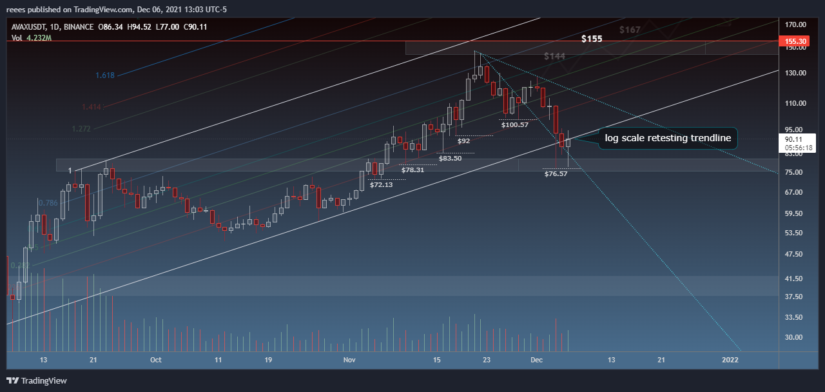Image resolution: width=825 pixels, height=392 pixels.
Task: Select the $78.31 support label
Action: tap(412, 170)
